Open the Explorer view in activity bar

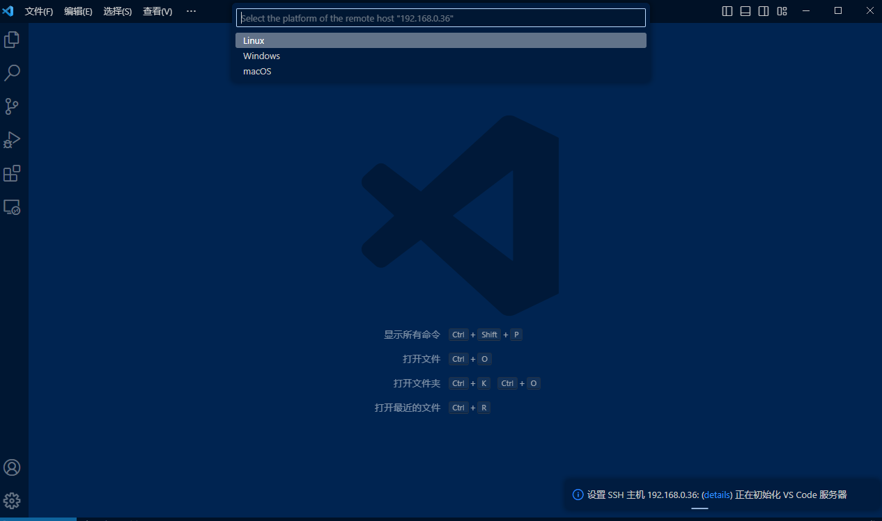12,40
